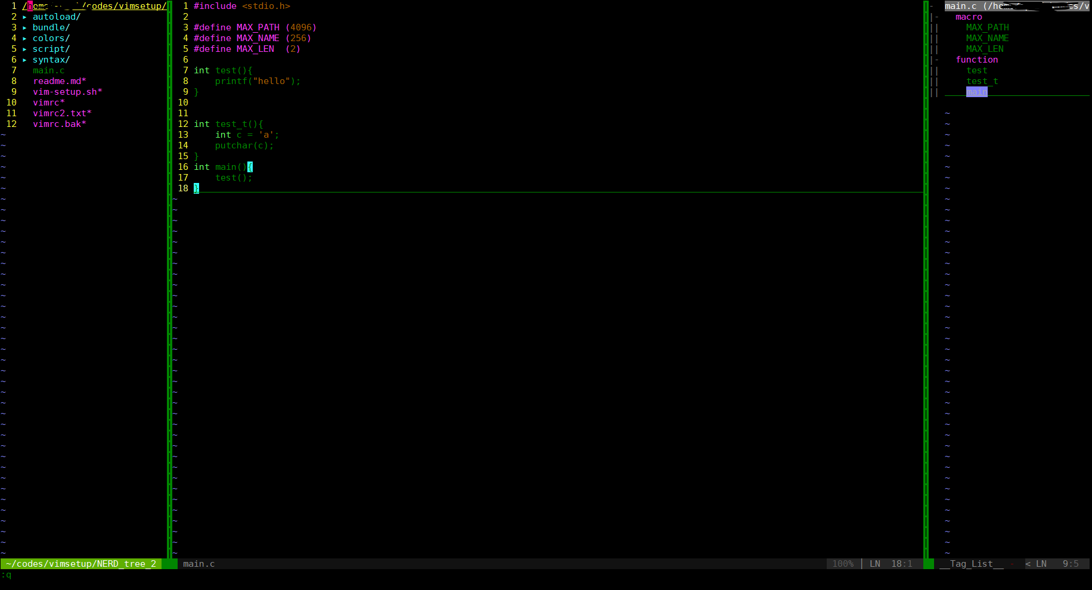Click the macro group heading
1092x590 pixels.
click(969, 17)
